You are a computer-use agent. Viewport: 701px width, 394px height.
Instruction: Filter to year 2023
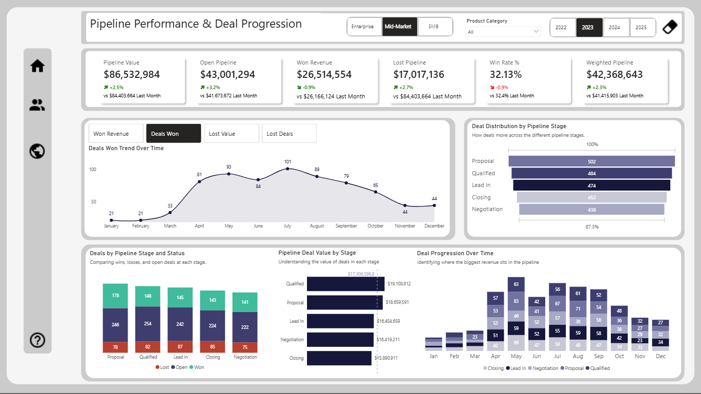[x=589, y=28]
